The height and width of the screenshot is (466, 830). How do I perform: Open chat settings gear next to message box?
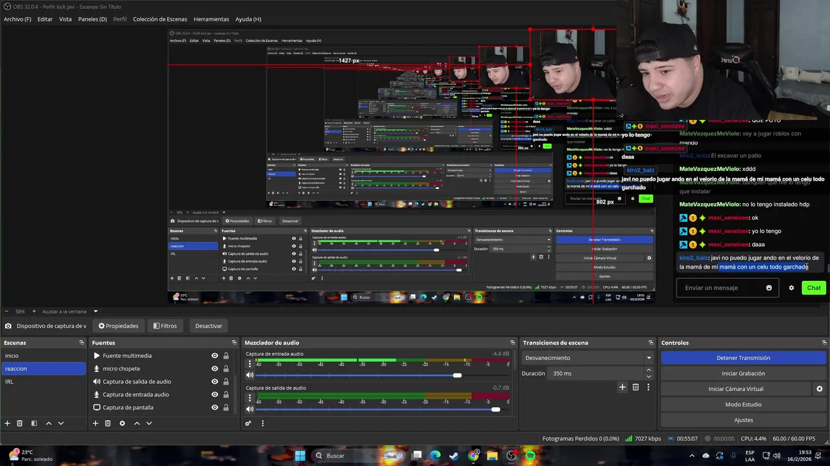pos(791,288)
